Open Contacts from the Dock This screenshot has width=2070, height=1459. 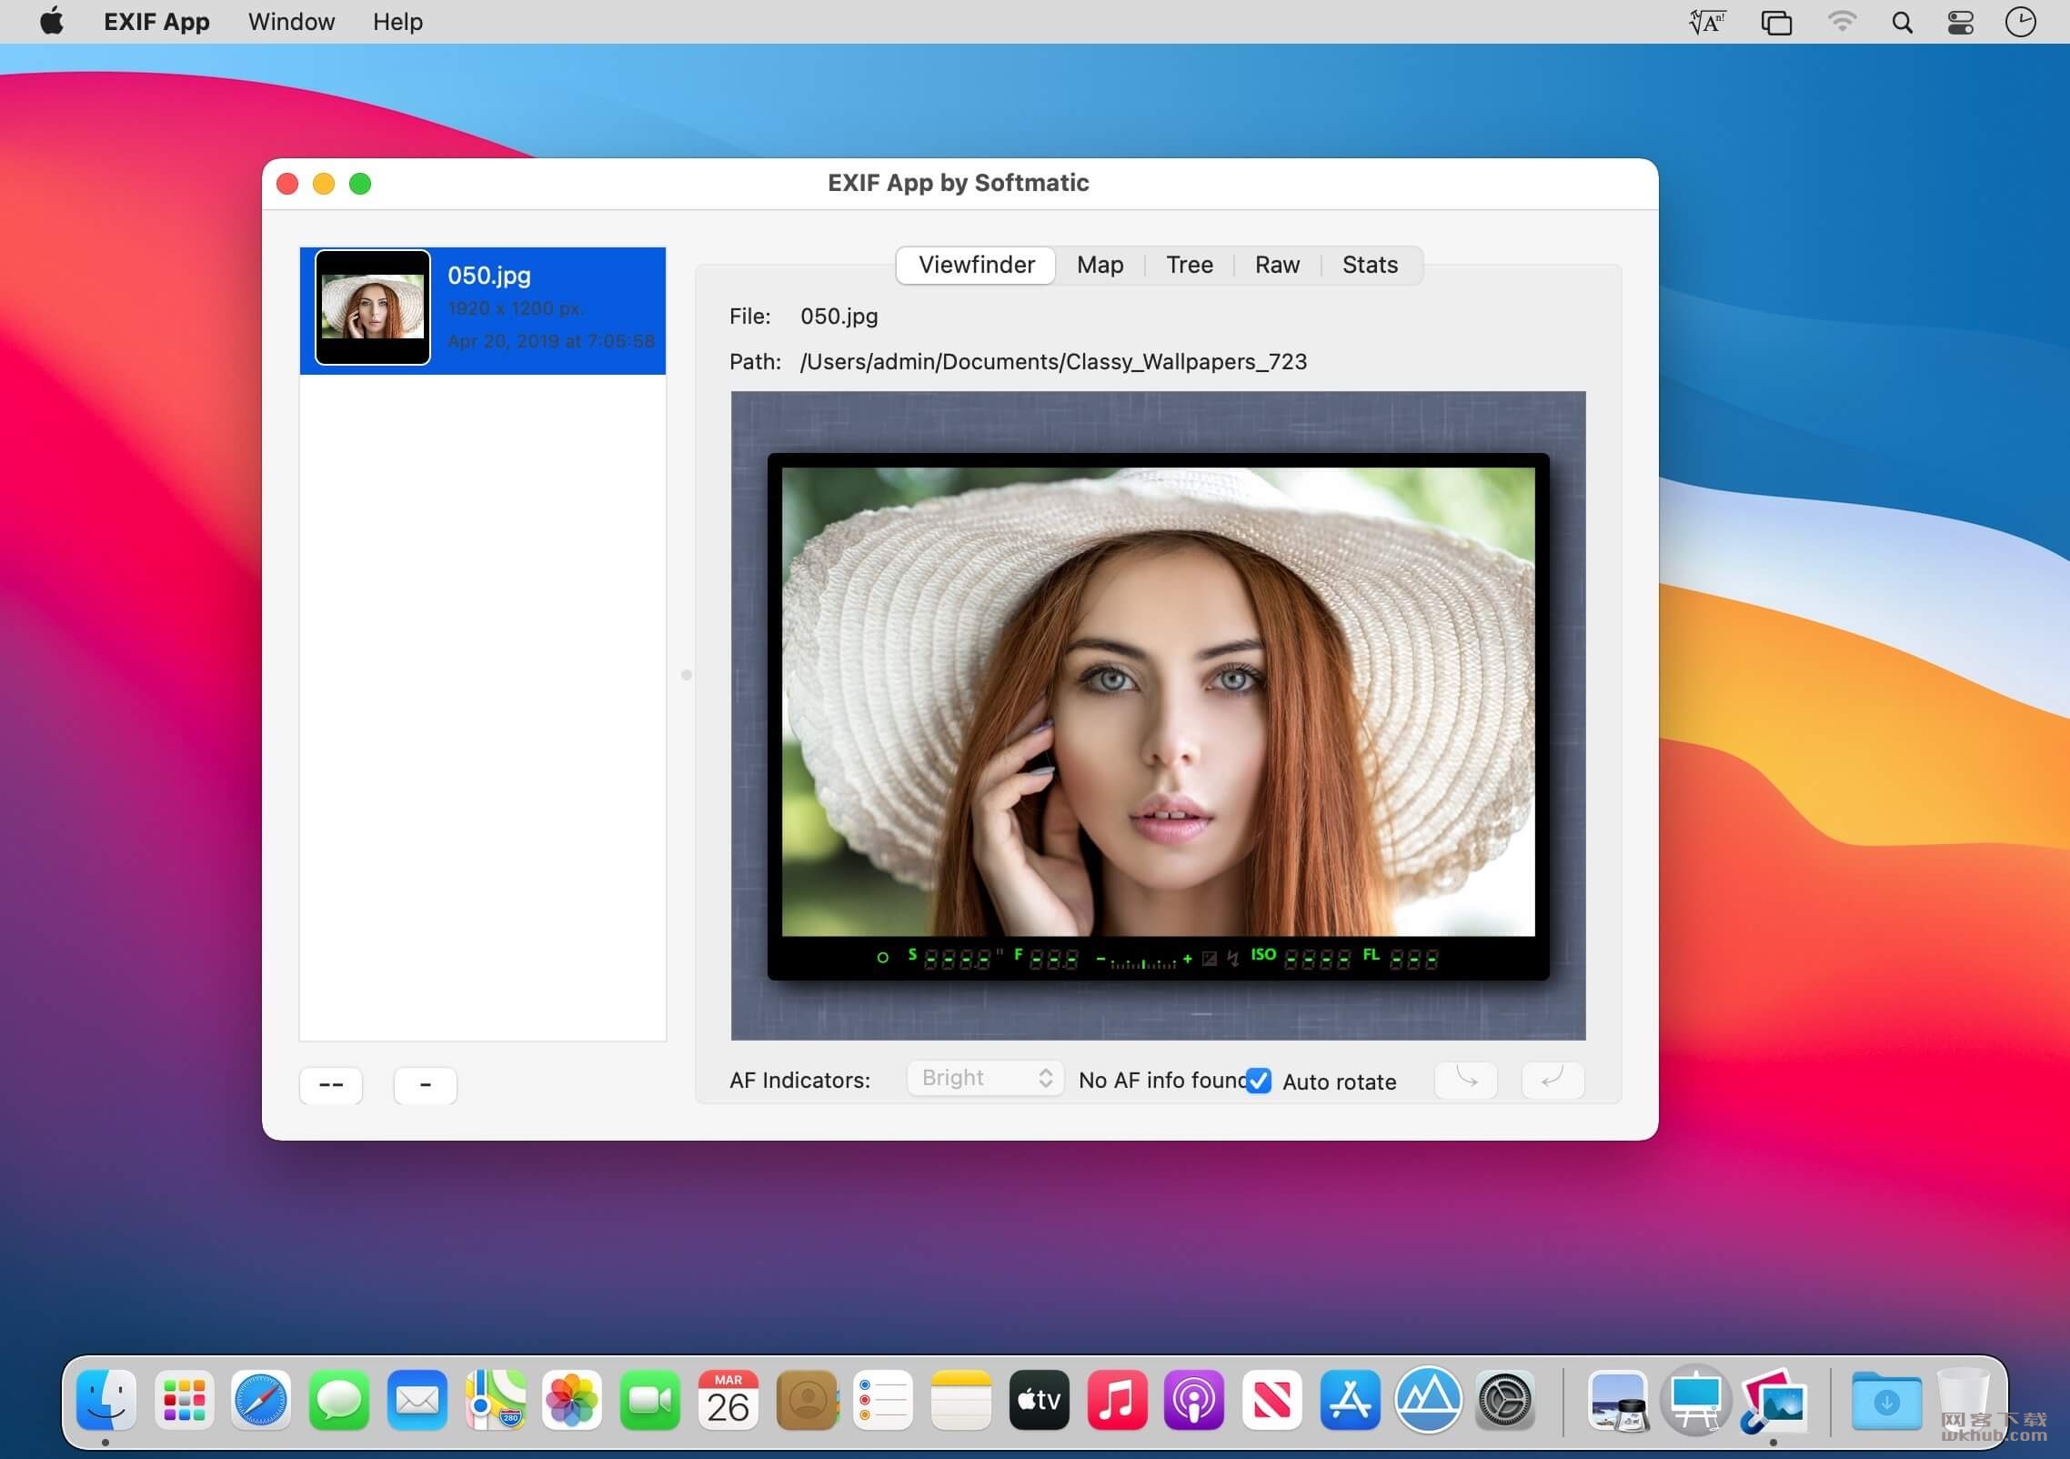pyautogui.click(x=807, y=1400)
